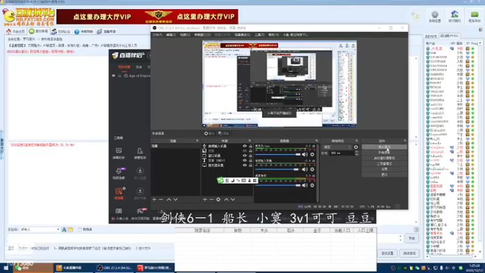Image resolution: width=485 pixels, height=273 pixels.
Task: Adjust 桌面音频 volume slider
Action: 278,185
